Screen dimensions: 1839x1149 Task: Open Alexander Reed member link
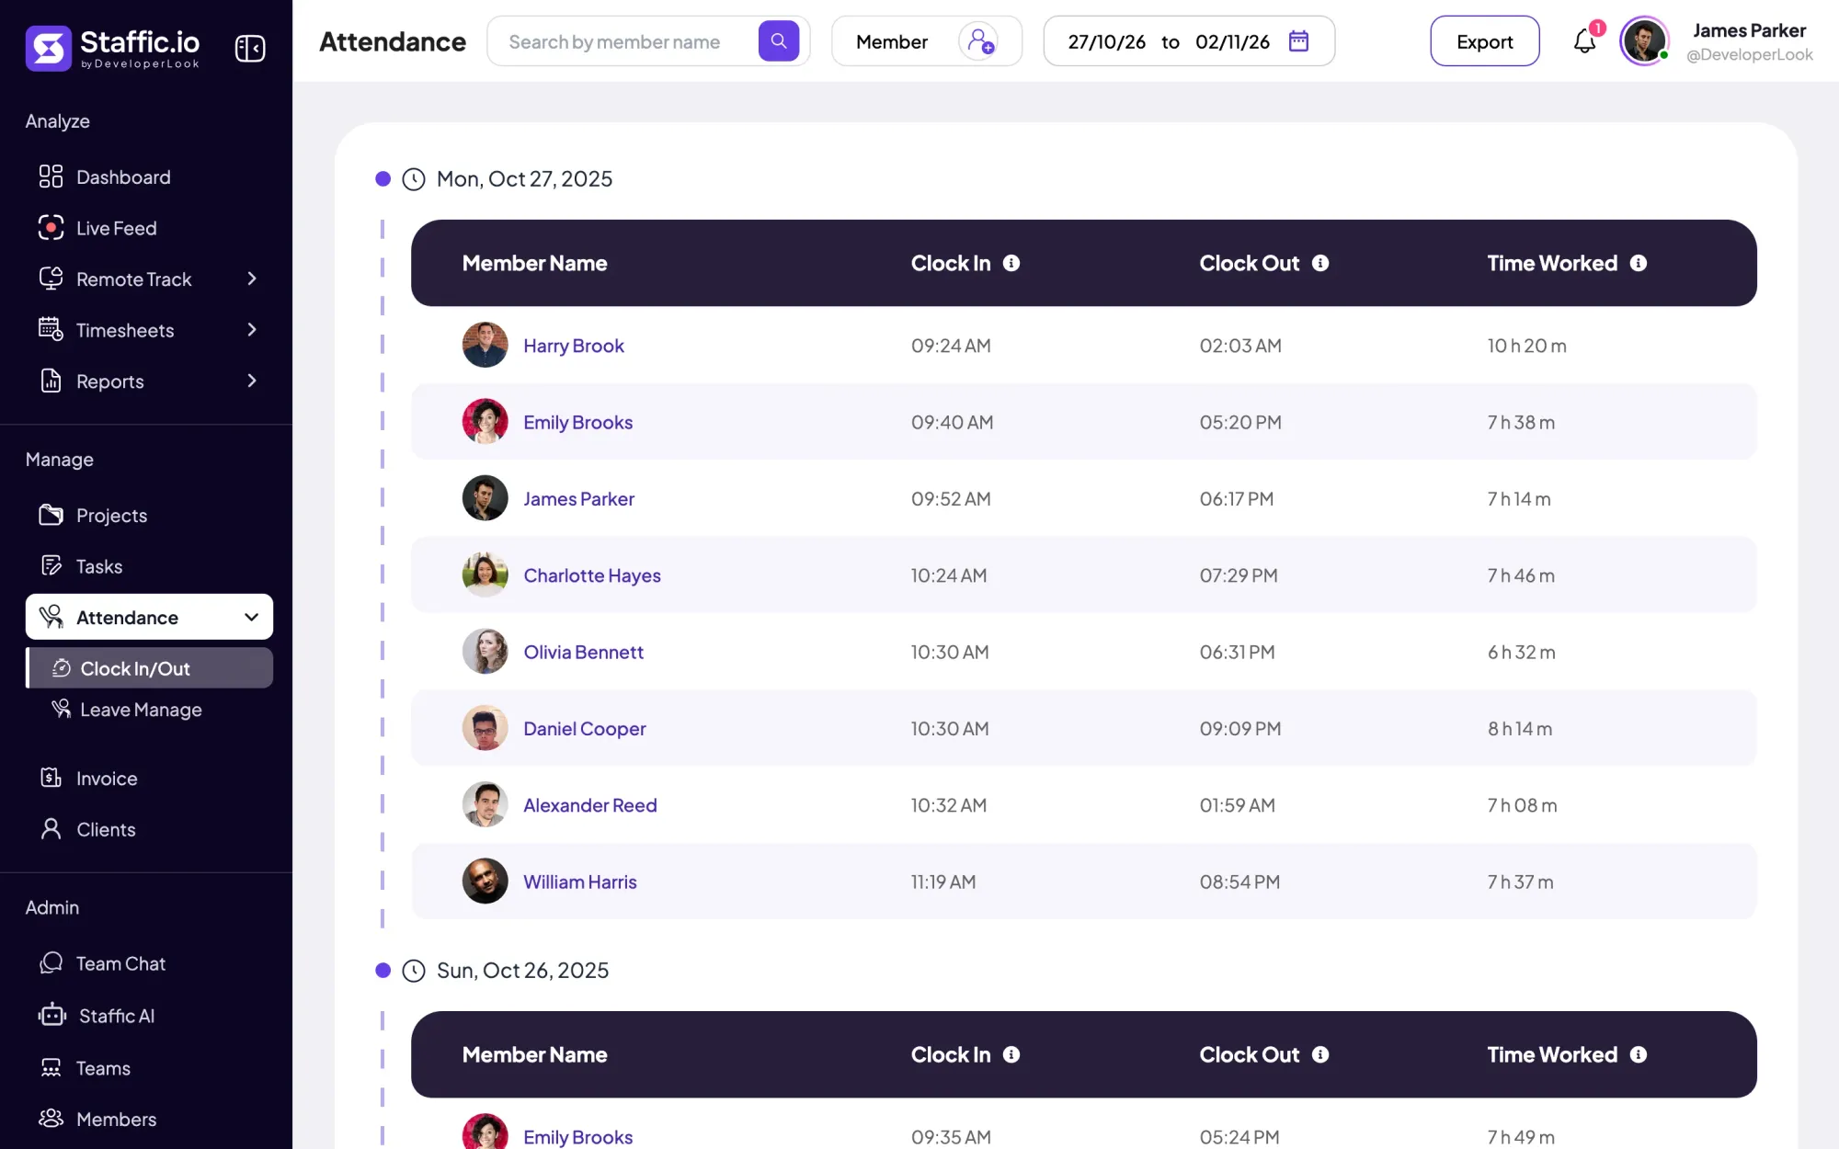[590, 805]
